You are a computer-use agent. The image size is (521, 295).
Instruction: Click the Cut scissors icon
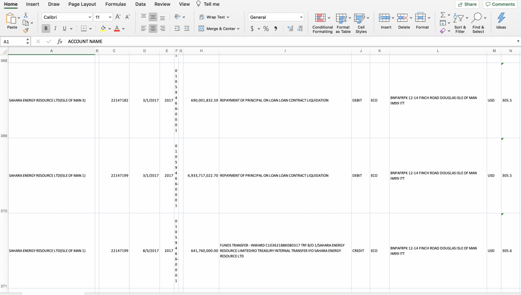point(26,15)
